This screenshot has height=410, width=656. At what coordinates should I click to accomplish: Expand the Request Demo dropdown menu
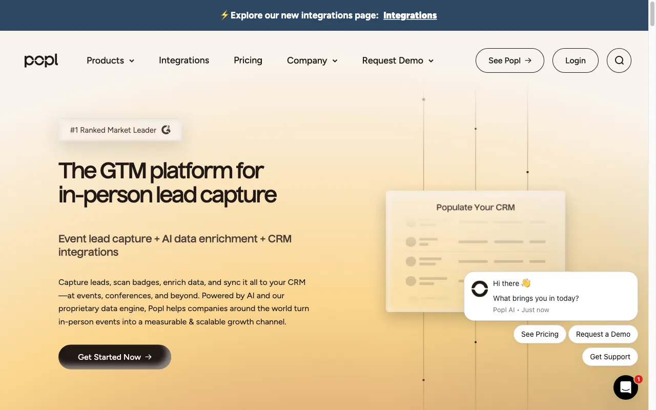pos(398,60)
